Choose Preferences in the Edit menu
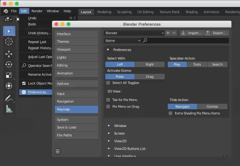 point(36,92)
